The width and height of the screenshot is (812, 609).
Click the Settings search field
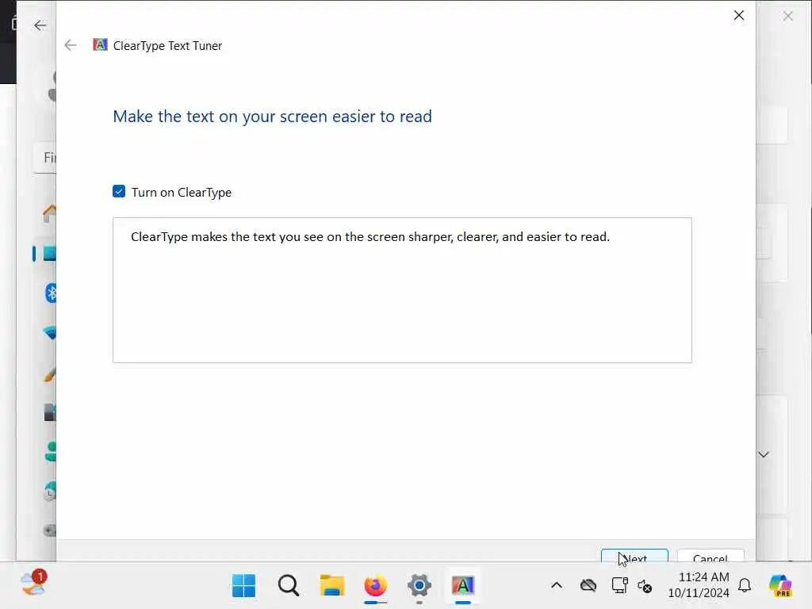pos(45,158)
